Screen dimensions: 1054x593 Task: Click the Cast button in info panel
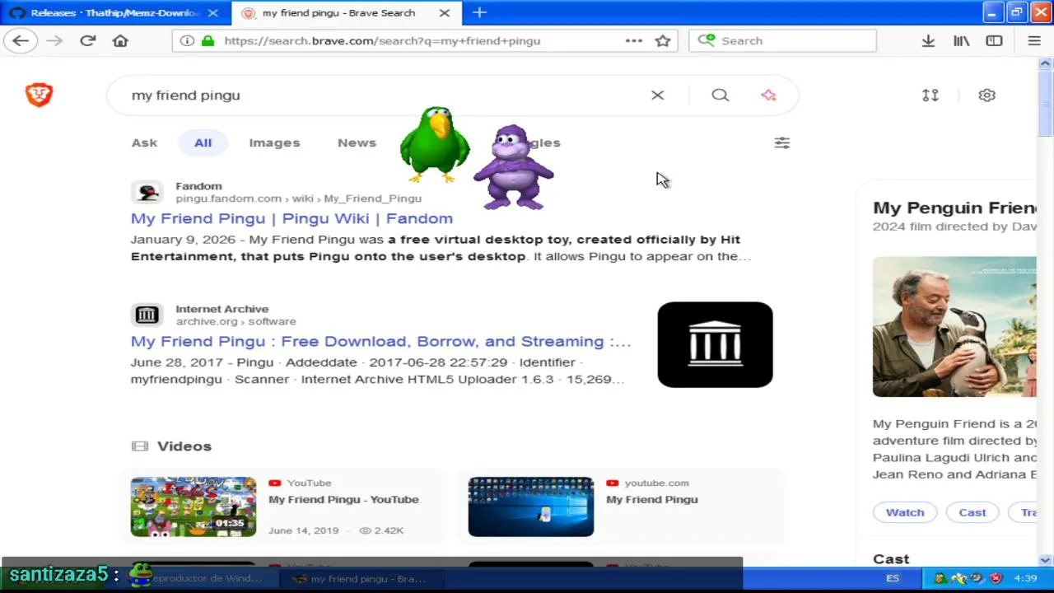[972, 512]
